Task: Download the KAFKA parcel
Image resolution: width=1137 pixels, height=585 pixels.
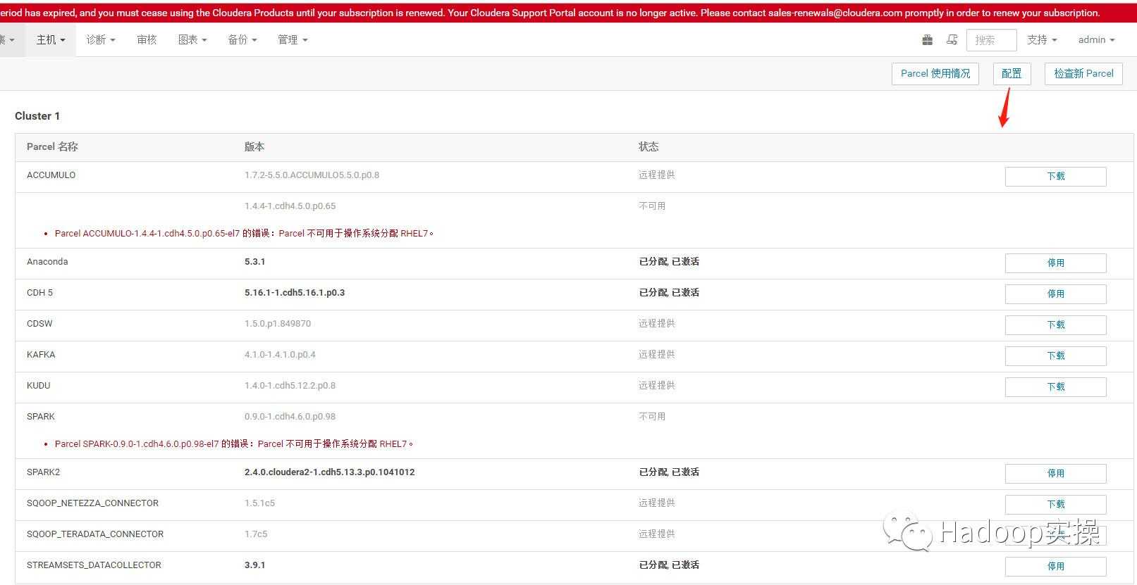Action: click(x=1055, y=356)
